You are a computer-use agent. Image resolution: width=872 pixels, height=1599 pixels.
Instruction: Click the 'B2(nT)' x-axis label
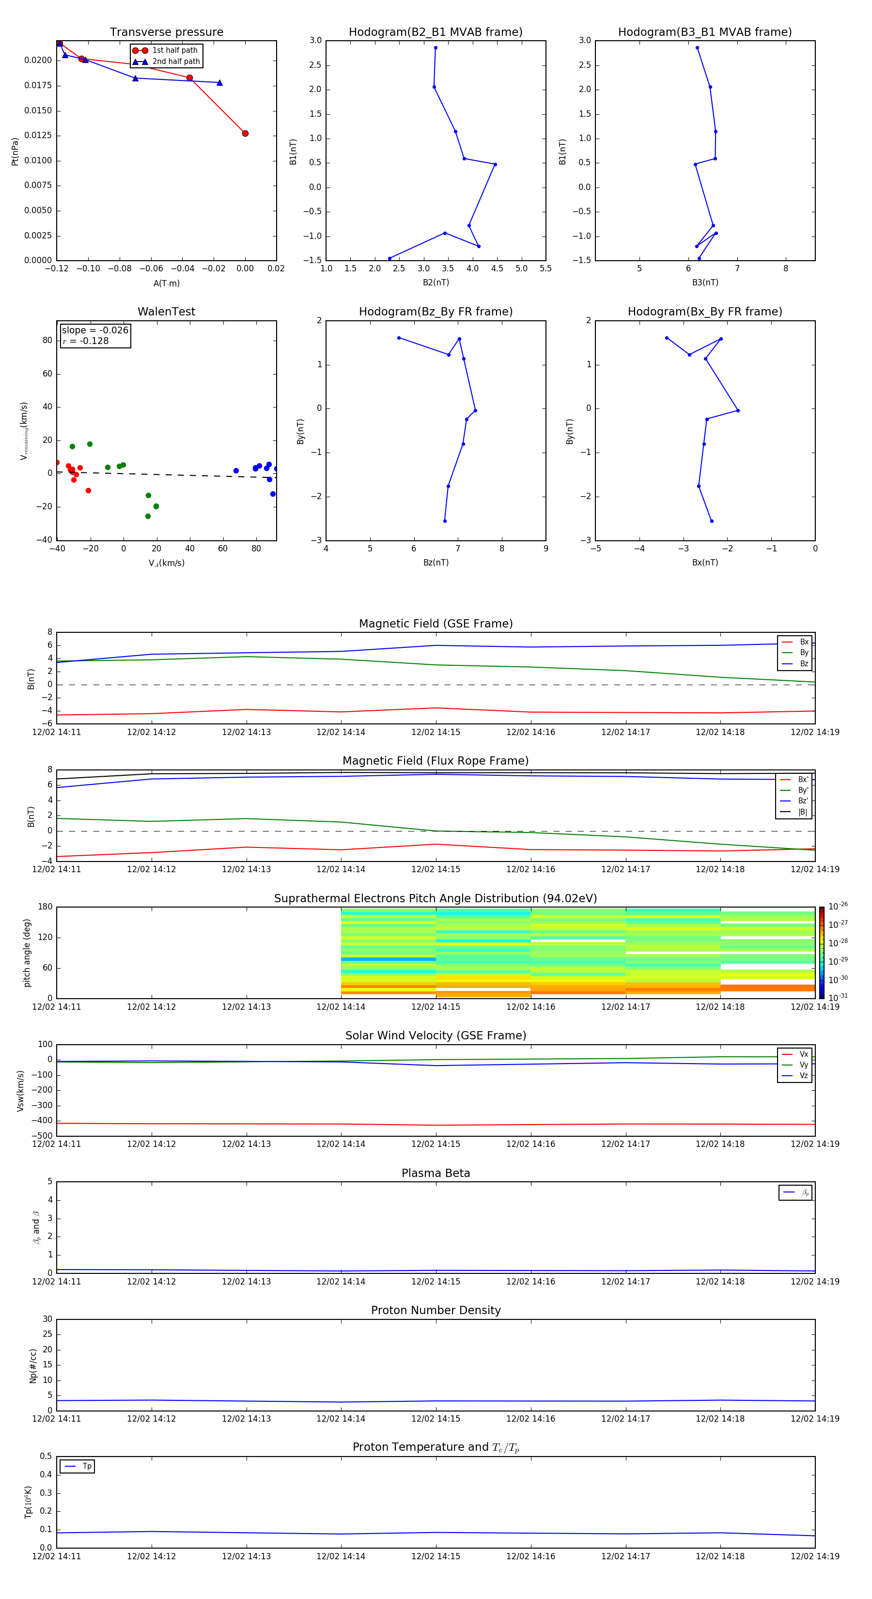pyautogui.click(x=436, y=282)
